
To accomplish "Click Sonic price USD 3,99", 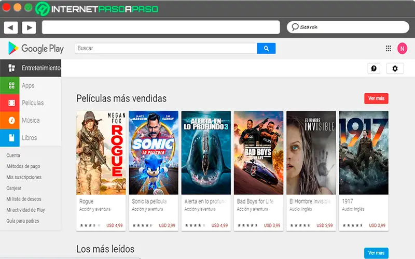I will coord(167,225).
